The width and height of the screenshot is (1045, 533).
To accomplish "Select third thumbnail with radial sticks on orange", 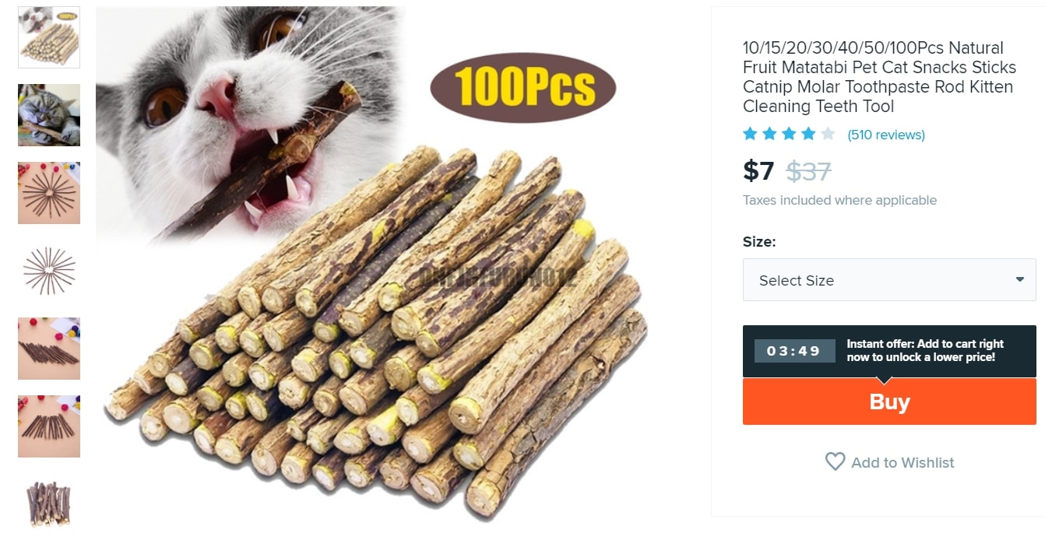I will point(49,193).
